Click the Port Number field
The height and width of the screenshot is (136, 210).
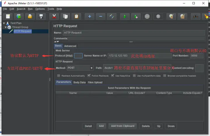(197, 56)
